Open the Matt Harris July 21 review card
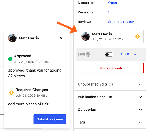The width and height of the screenshot is (146, 131). [111, 36]
